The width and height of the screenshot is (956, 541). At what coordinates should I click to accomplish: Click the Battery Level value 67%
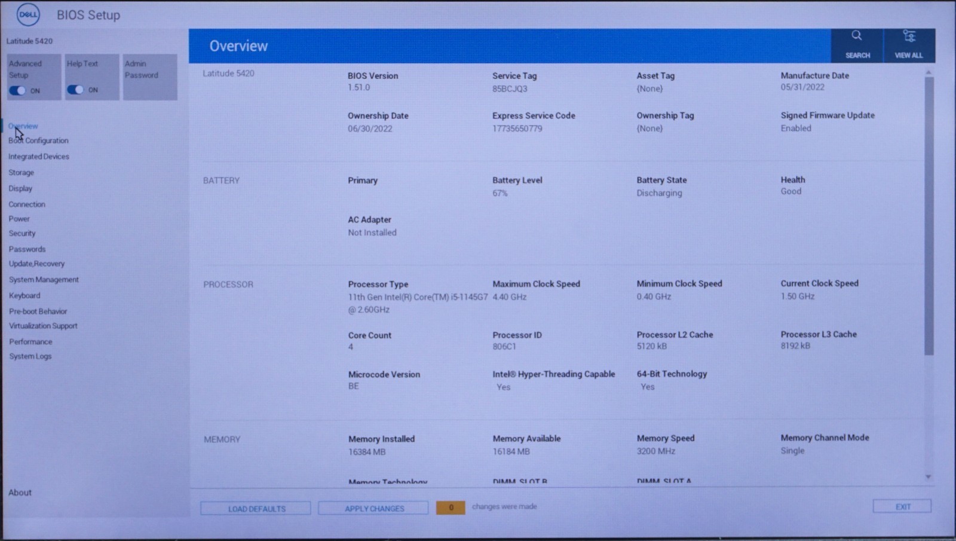(500, 193)
